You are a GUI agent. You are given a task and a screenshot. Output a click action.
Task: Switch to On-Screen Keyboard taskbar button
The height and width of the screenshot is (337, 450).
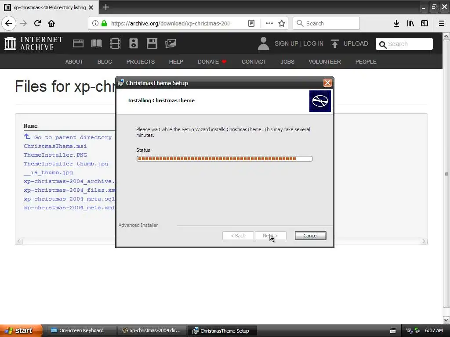pos(81,330)
